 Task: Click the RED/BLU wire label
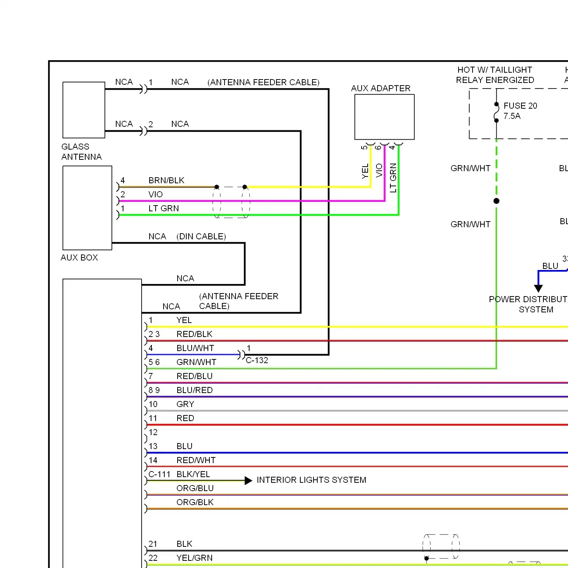194,376
